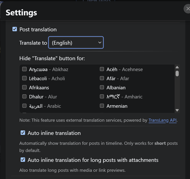Screen dimensions: 190x179
Task: Click the language list scroll down arrow
Action: coord(177,110)
